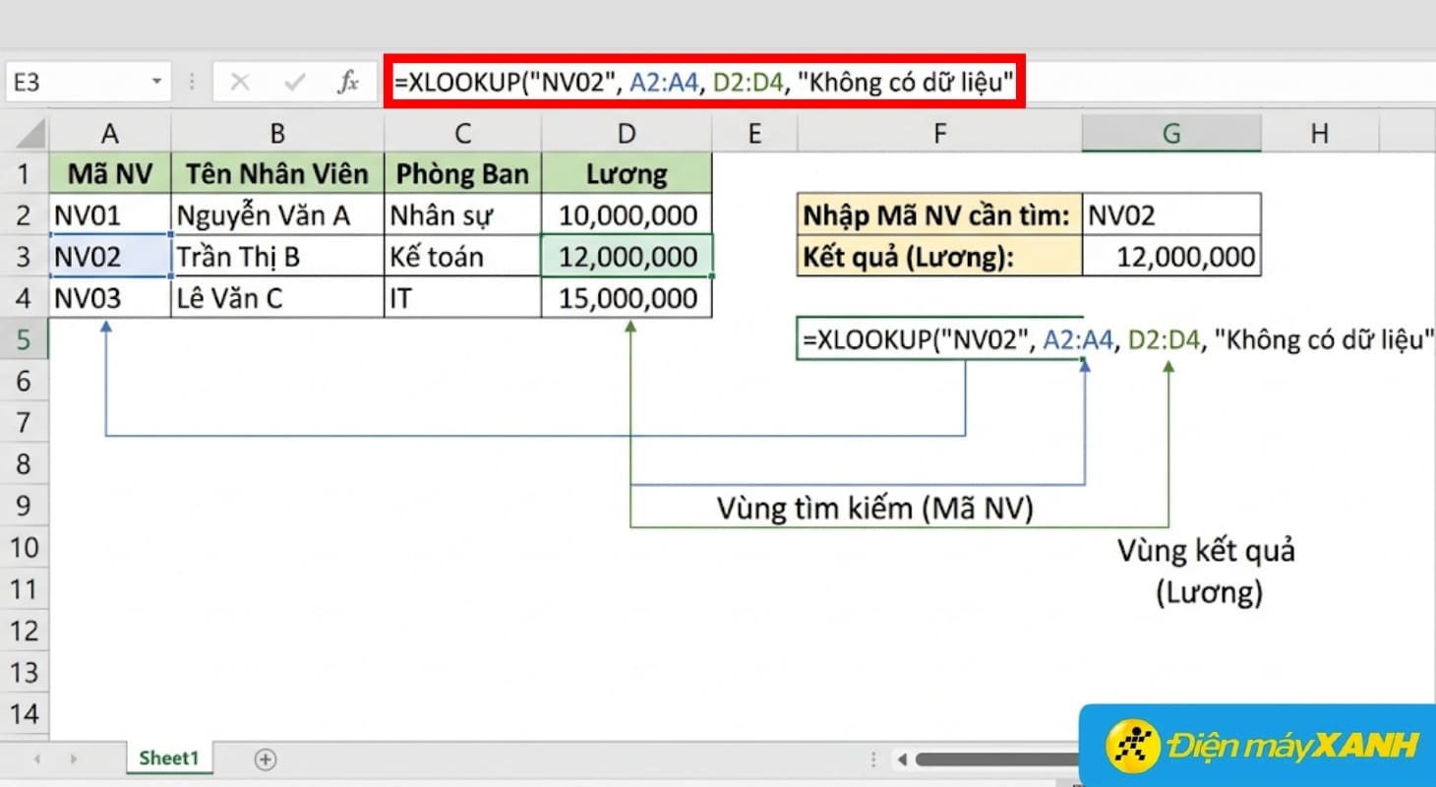Click the previous-sheet navigation arrow
Image resolution: width=1436 pixels, height=787 pixels.
pos(35,757)
